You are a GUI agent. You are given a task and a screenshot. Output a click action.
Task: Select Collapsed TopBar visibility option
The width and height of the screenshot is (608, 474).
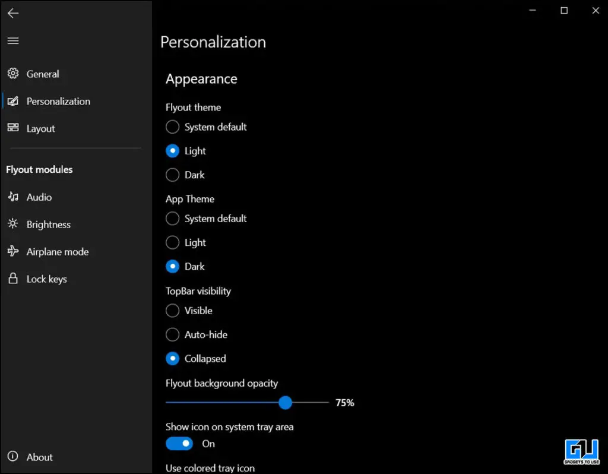pyautogui.click(x=173, y=359)
